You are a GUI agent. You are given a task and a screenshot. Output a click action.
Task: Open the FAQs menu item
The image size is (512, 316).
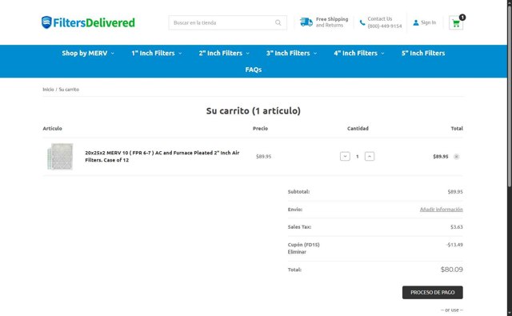254,70
